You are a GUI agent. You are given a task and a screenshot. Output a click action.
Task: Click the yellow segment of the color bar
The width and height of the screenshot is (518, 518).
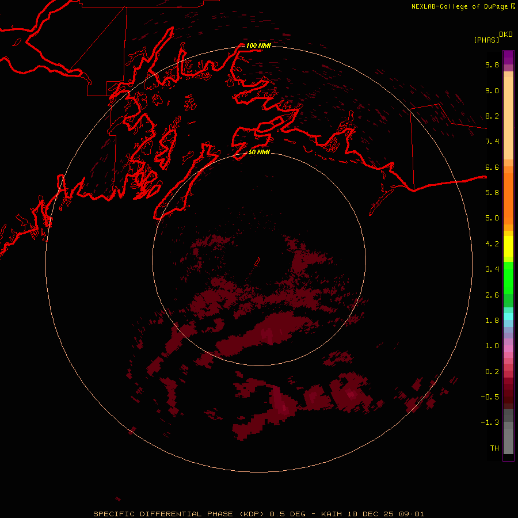click(508, 246)
